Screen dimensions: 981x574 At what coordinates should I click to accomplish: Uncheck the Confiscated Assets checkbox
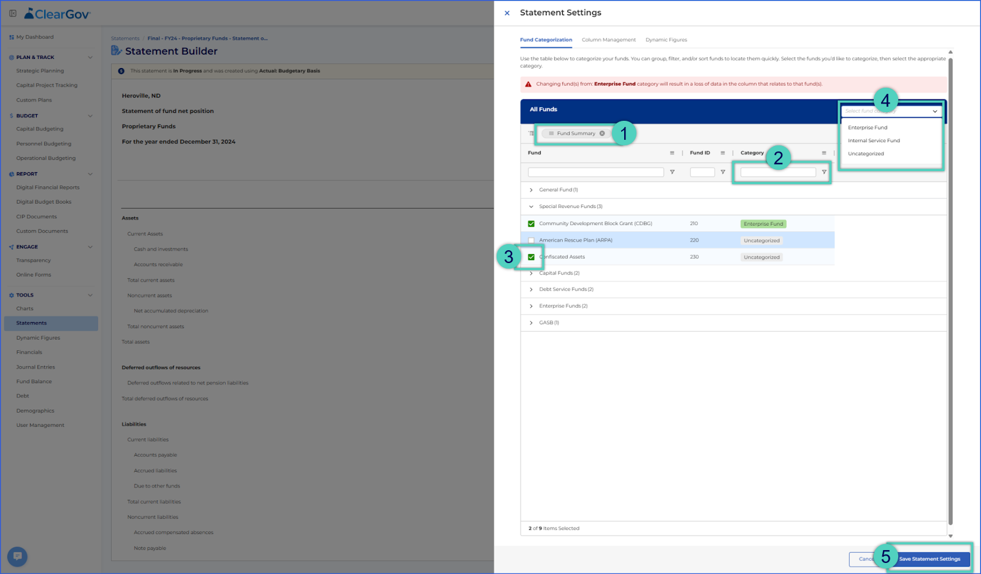point(531,257)
